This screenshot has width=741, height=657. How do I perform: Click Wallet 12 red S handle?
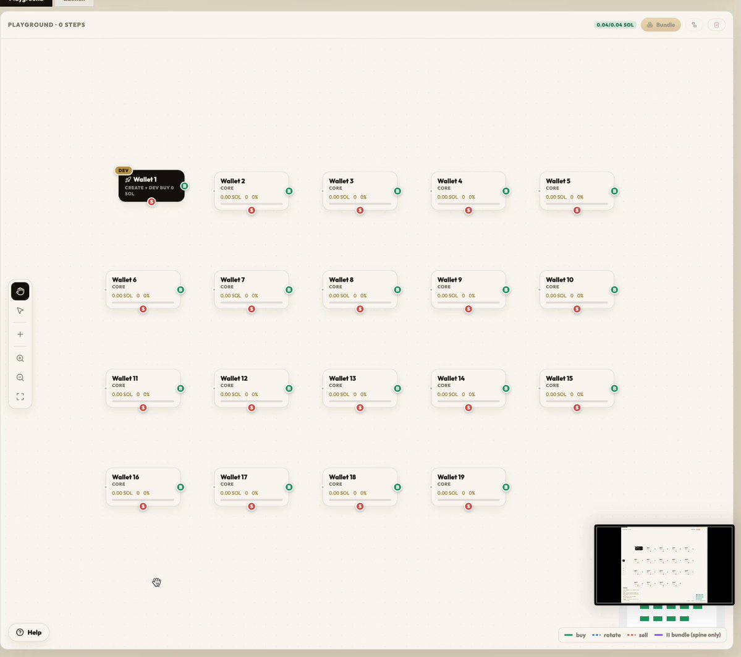[x=252, y=408]
